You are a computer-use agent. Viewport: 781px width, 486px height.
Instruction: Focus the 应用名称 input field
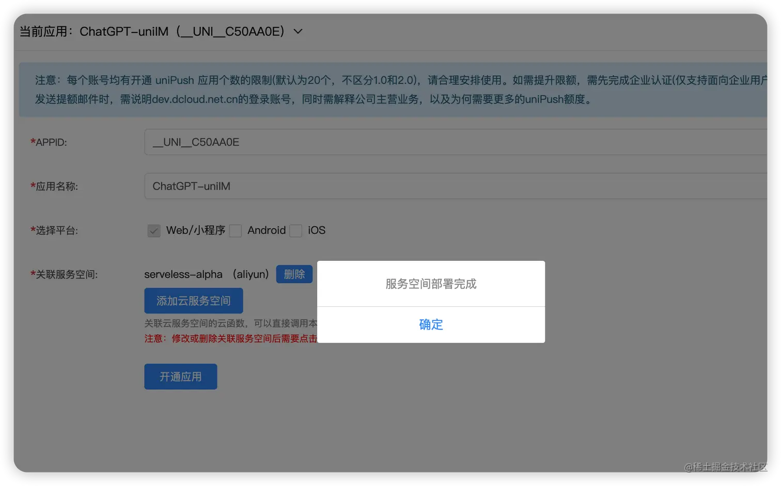point(456,186)
